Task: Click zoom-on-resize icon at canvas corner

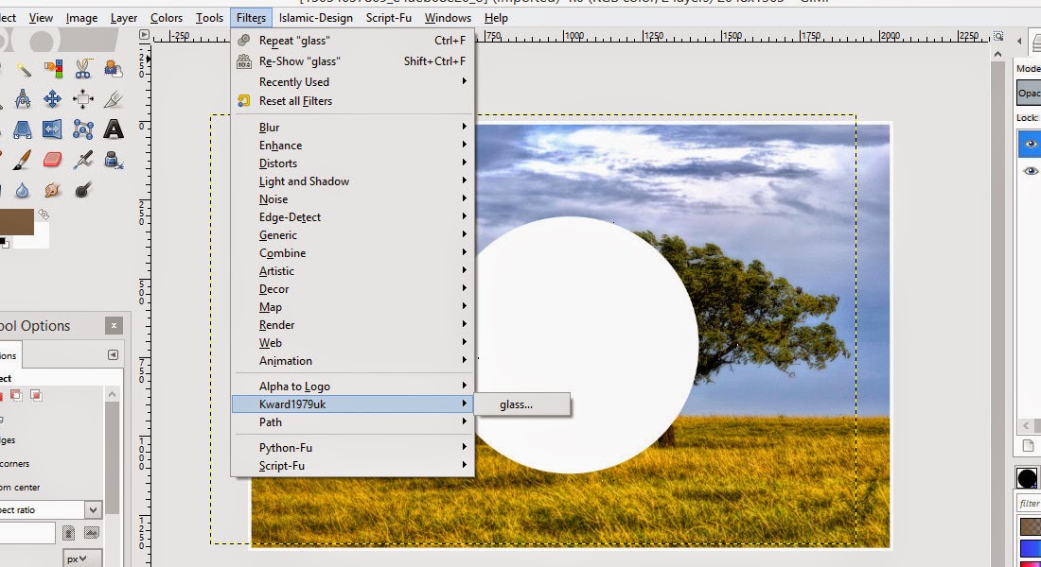Action: (x=997, y=36)
